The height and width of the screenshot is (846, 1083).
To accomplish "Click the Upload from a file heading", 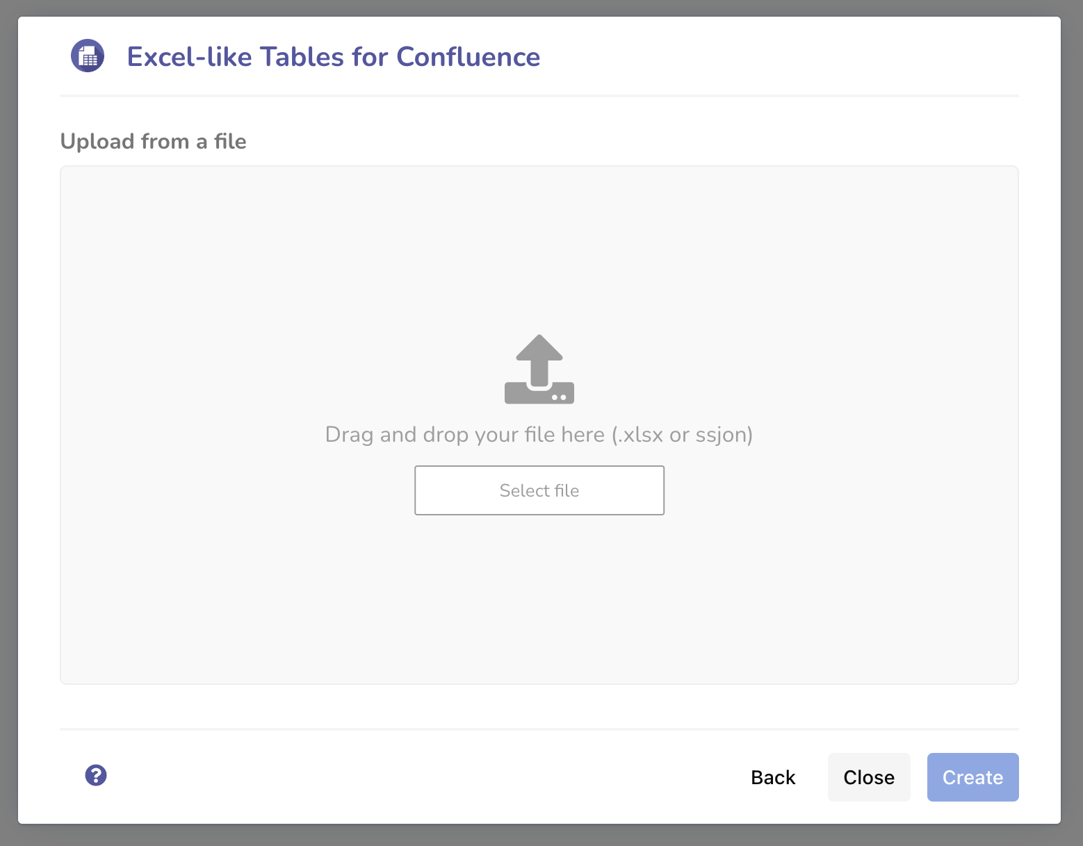I will pos(154,141).
